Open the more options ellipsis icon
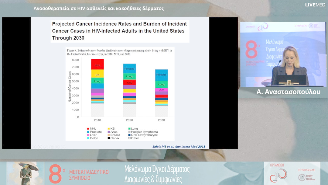328x185 pixels. (x=63, y=147)
